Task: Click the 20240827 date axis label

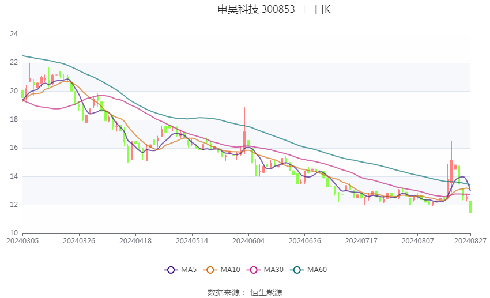Action: [470, 241]
